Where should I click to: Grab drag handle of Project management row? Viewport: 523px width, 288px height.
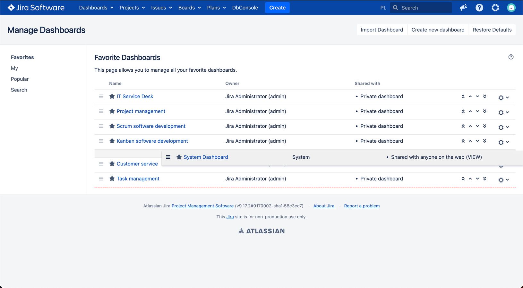[101, 111]
